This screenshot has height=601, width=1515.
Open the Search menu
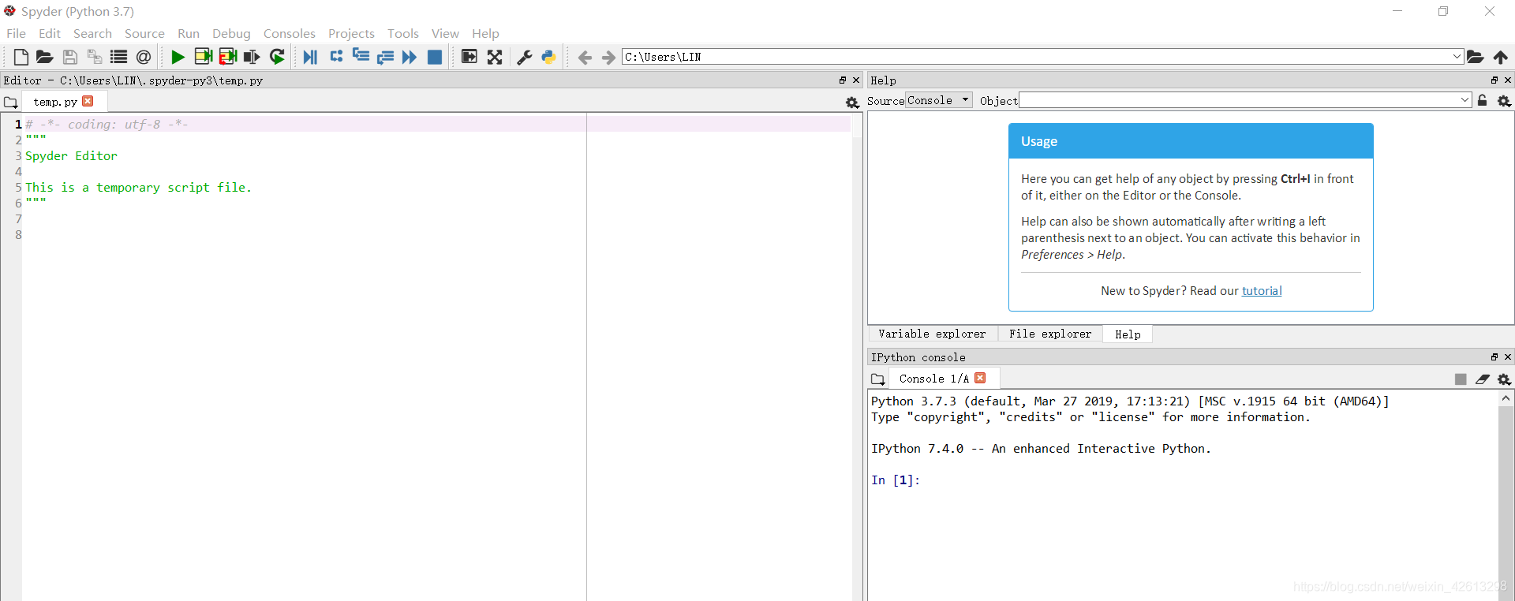click(x=92, y=33)
